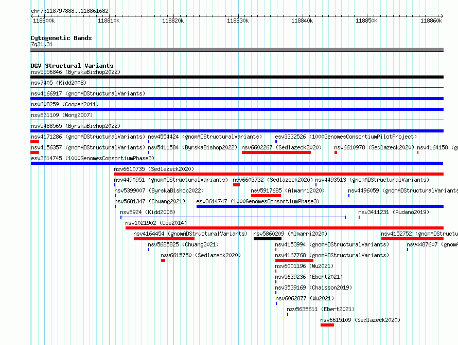Open nsv3539169 (Chaisson2019) variant

tap(314, 287)
